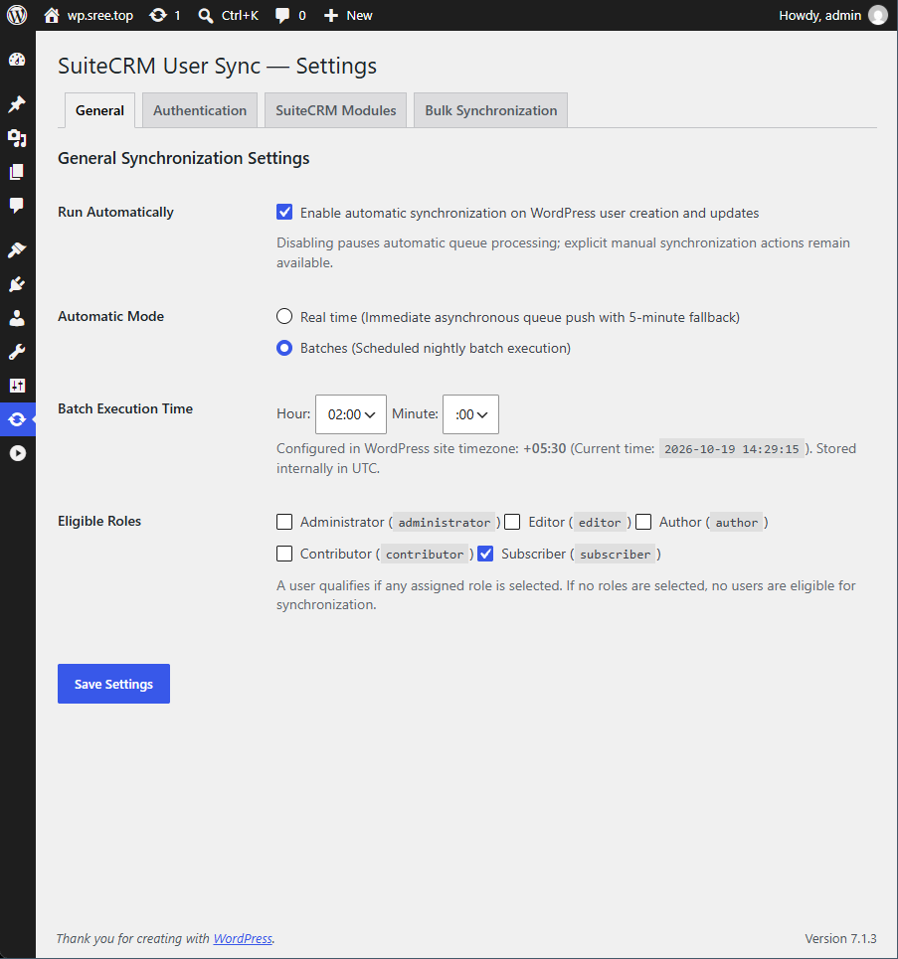Open Pages in sidebar
Screen dimensions: 898x959
click(x=17, y=172)
